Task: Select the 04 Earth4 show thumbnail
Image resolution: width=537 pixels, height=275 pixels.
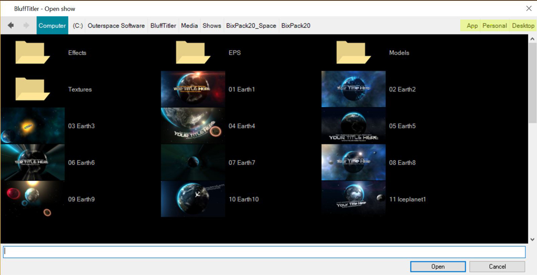Action: pyautogui.click(x=193, y=126)
